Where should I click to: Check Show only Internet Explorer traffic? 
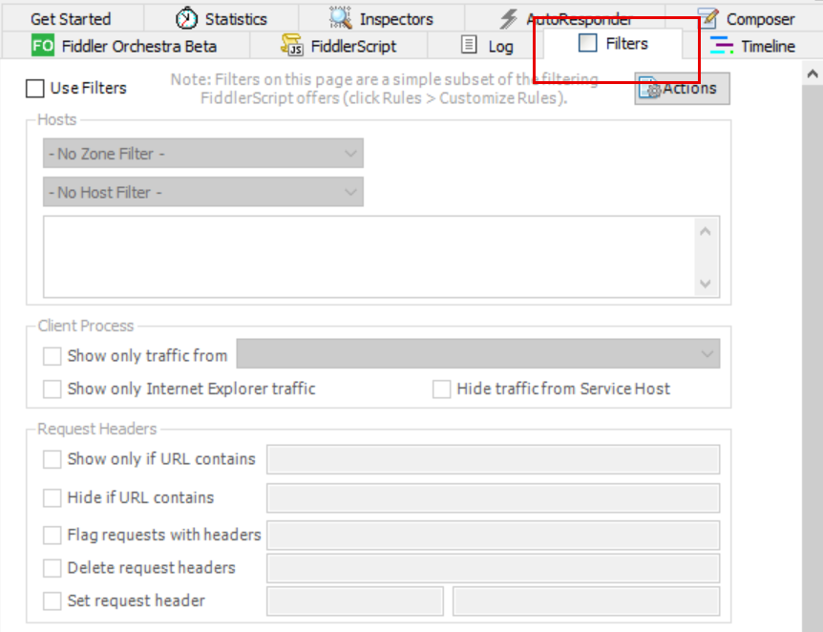tap(52, 389)
